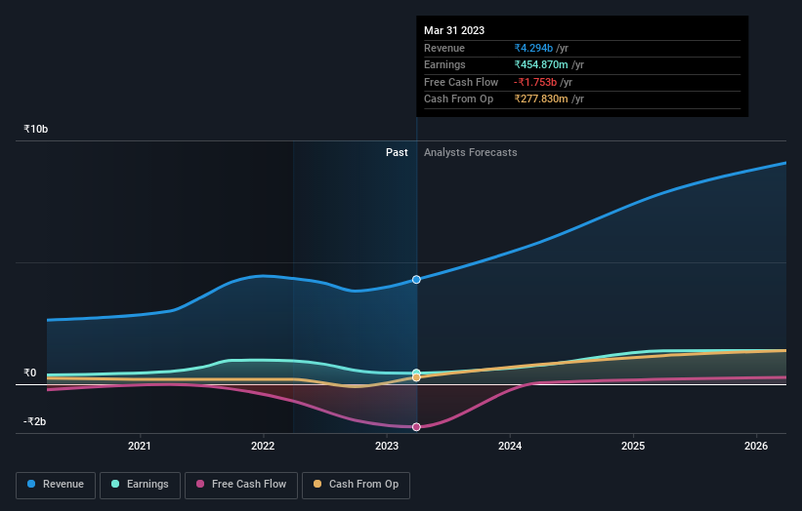
Task: Click the 2021 x-axis label
Action: click(x=139, y=446)
